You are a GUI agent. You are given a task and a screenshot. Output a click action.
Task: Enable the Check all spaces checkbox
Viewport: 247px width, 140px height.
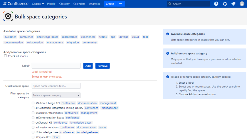click(5, 56)
